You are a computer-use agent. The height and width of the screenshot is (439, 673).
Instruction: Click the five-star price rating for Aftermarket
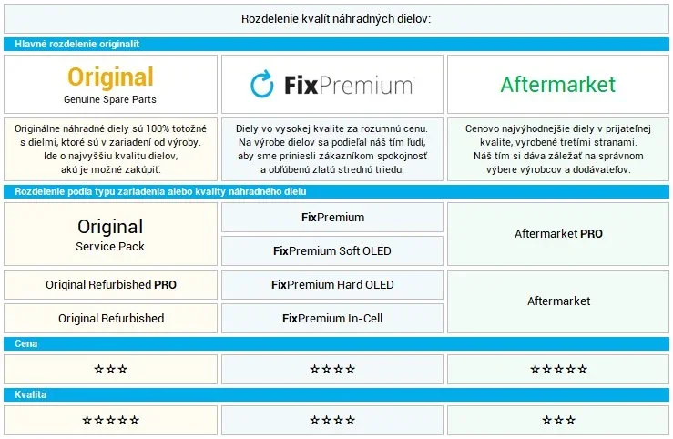coord(557,369)
